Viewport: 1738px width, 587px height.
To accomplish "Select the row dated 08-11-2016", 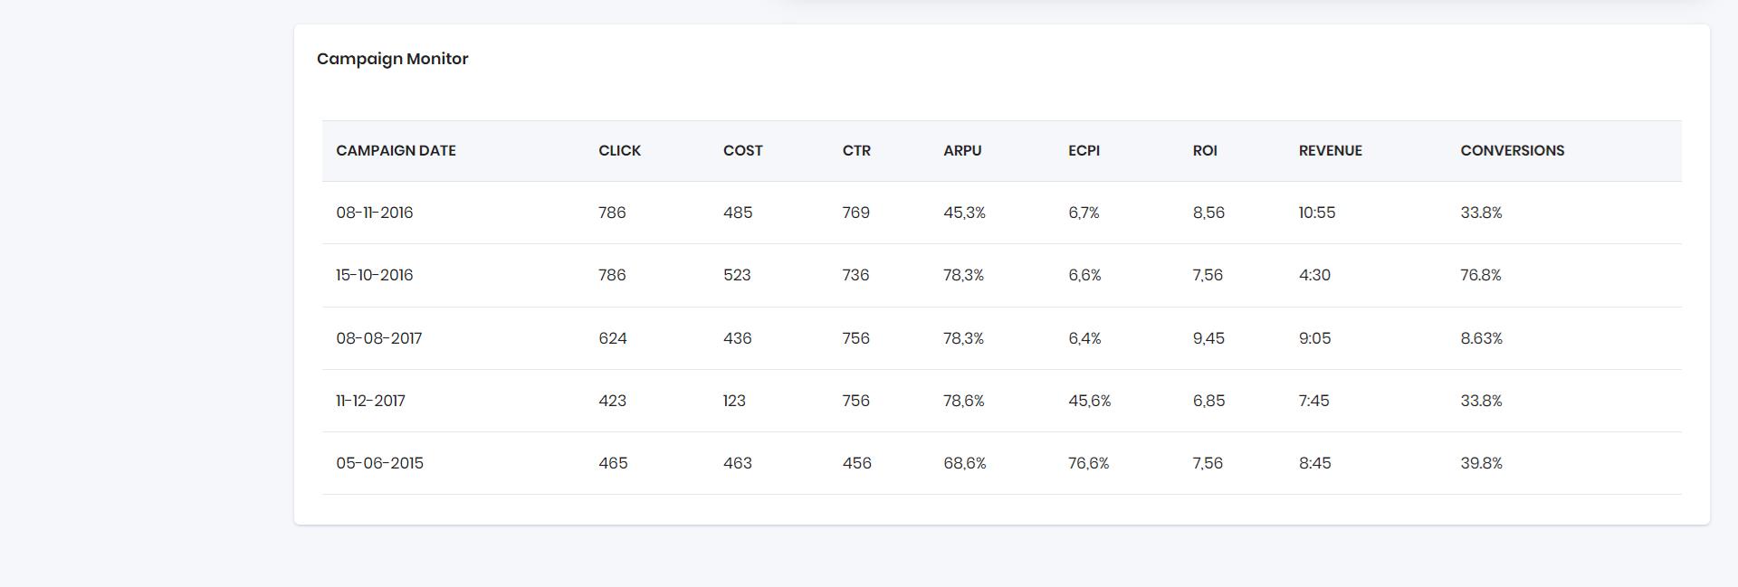I will pyautogui.click(x=374, y=213).
